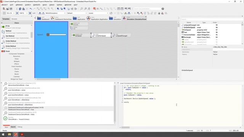Collapse the Chora templates section
244x137 pixels.
(x=2, y=23)
